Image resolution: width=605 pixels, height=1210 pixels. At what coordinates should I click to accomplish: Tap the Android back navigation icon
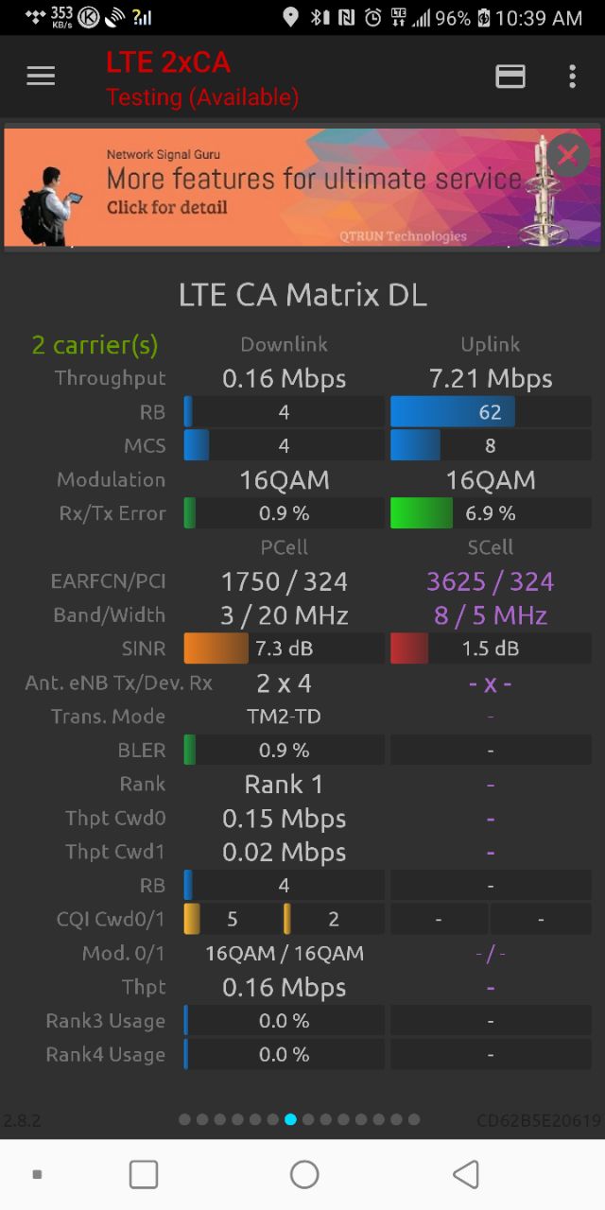(x=465, y=1174)
